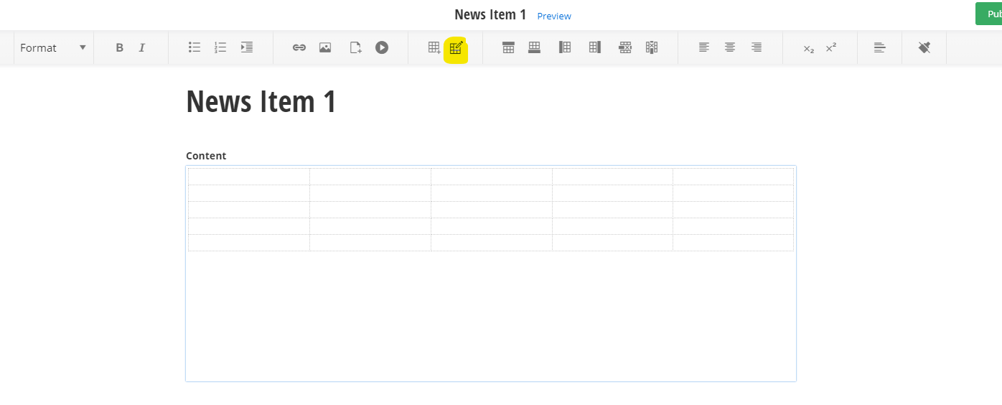Viewport: 1002px width, 405px height.
Task: Insert a hyperlink with the link icon
Action: coord(299,48)
